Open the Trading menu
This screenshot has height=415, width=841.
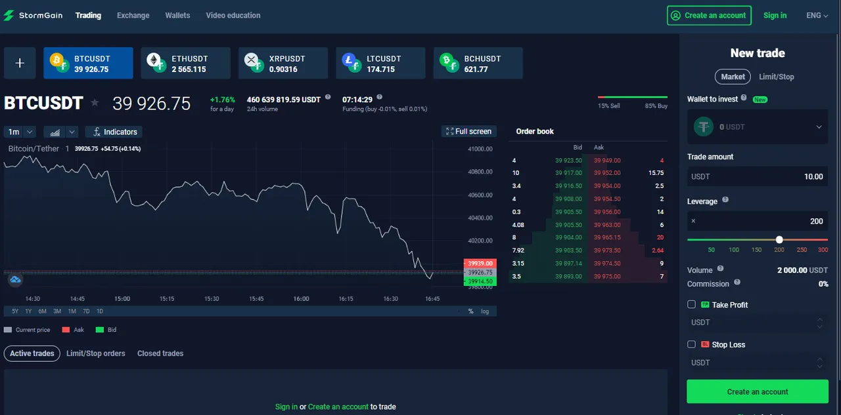[x=88, y=15]
